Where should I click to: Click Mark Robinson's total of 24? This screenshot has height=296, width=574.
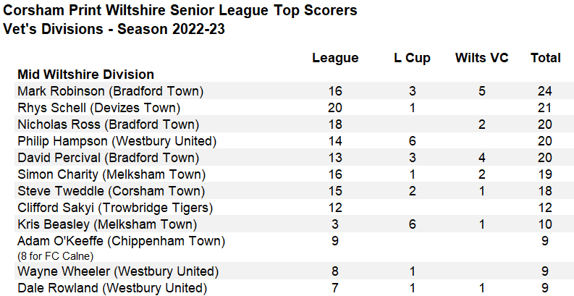pos(545,91)
